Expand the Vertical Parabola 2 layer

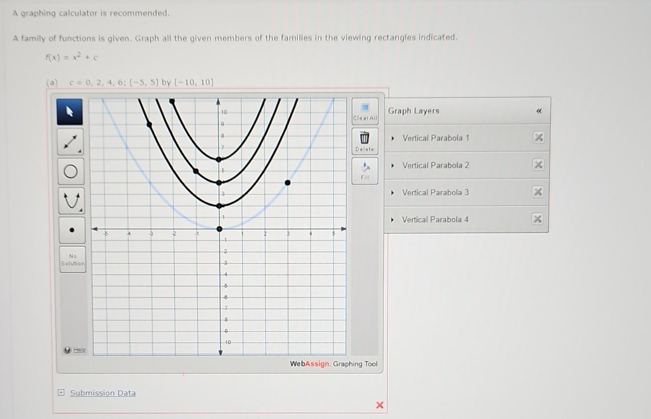393,165
